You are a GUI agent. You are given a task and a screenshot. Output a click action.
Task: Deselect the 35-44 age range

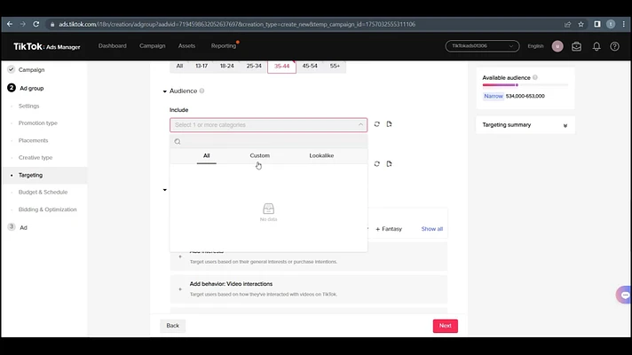point(281,66)
